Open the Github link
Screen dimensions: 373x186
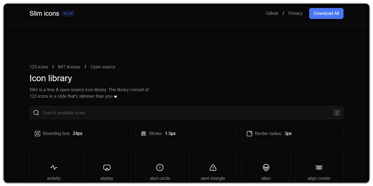272,13
